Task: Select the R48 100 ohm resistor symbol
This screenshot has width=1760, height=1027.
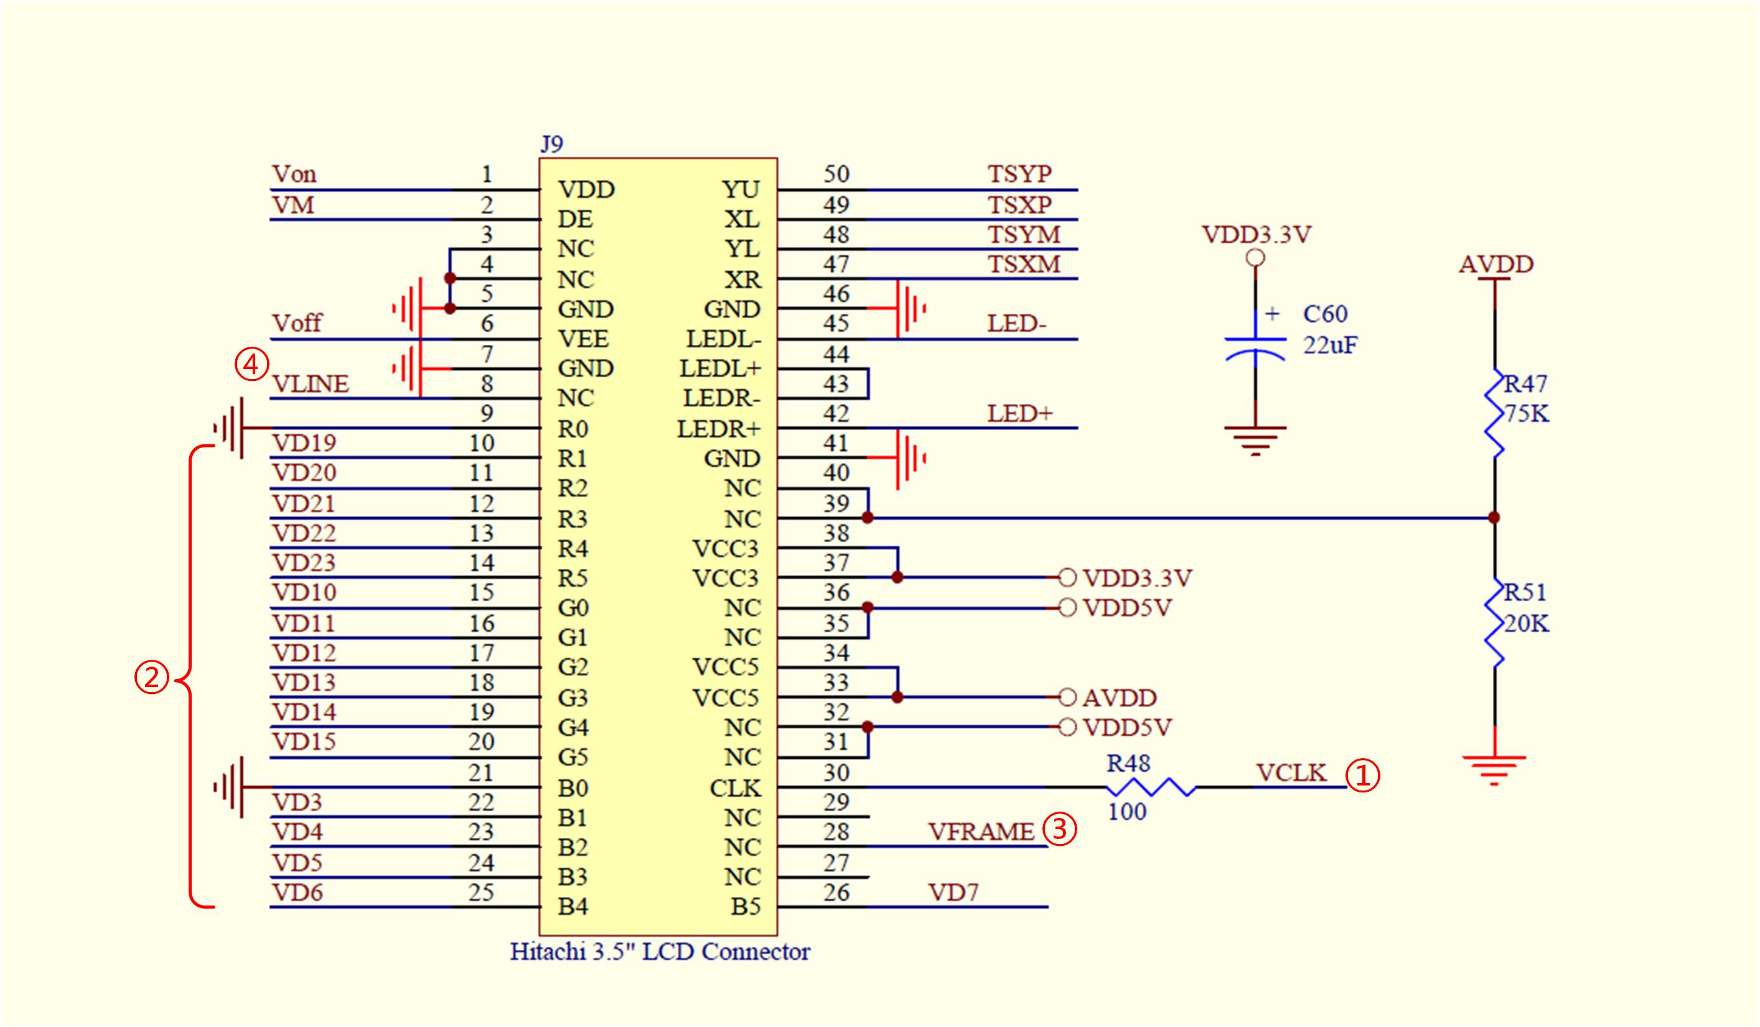Action: point(1150,787)
